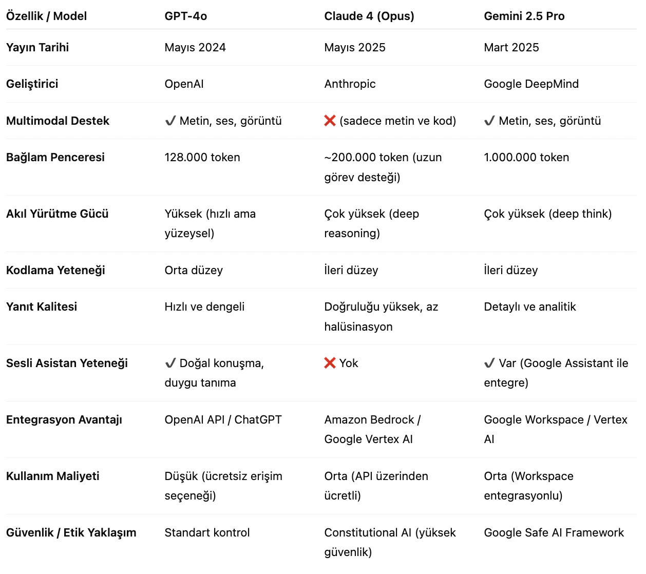Click the red X next to "Yok"
Image resolution: width=646 pixels, height=574 pixels.
coord(330,363)
